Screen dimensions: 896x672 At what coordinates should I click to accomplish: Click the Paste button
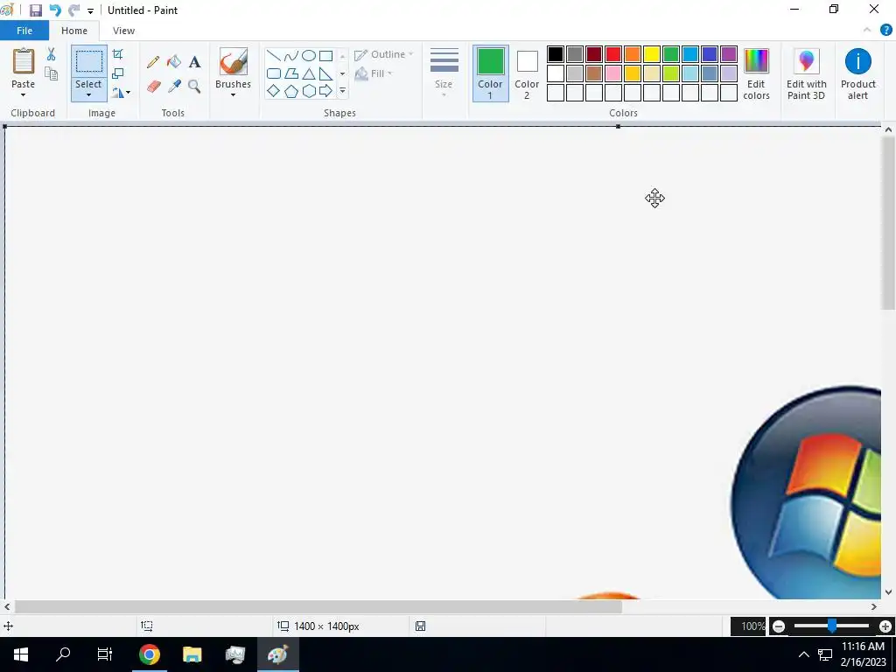tap(24, 67)
